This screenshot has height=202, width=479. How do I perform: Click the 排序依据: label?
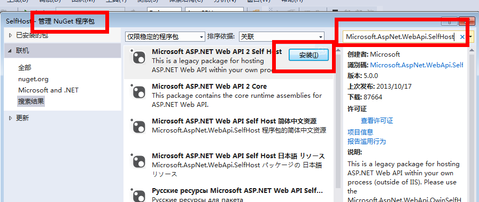click(221, 37)
